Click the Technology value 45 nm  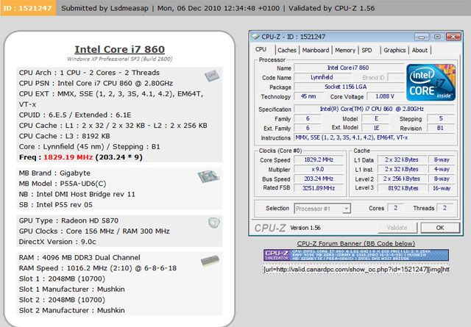(308, 96)
